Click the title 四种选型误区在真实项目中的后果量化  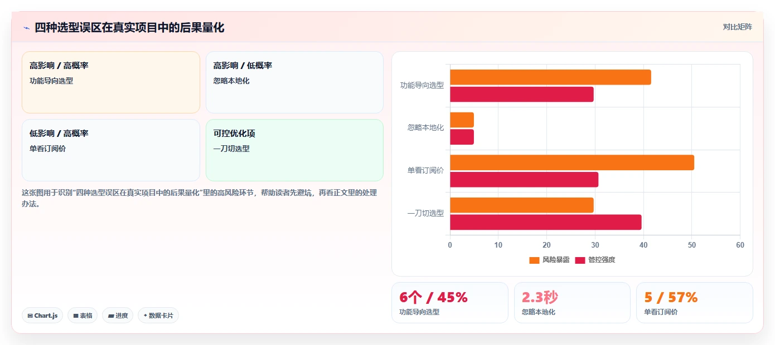click(x=129, y=27)
